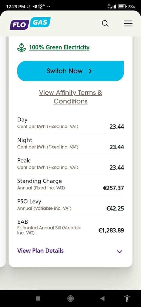The image size is (141, 307).
Task: Open the search magnifier icon
Action: coord(105,24)
